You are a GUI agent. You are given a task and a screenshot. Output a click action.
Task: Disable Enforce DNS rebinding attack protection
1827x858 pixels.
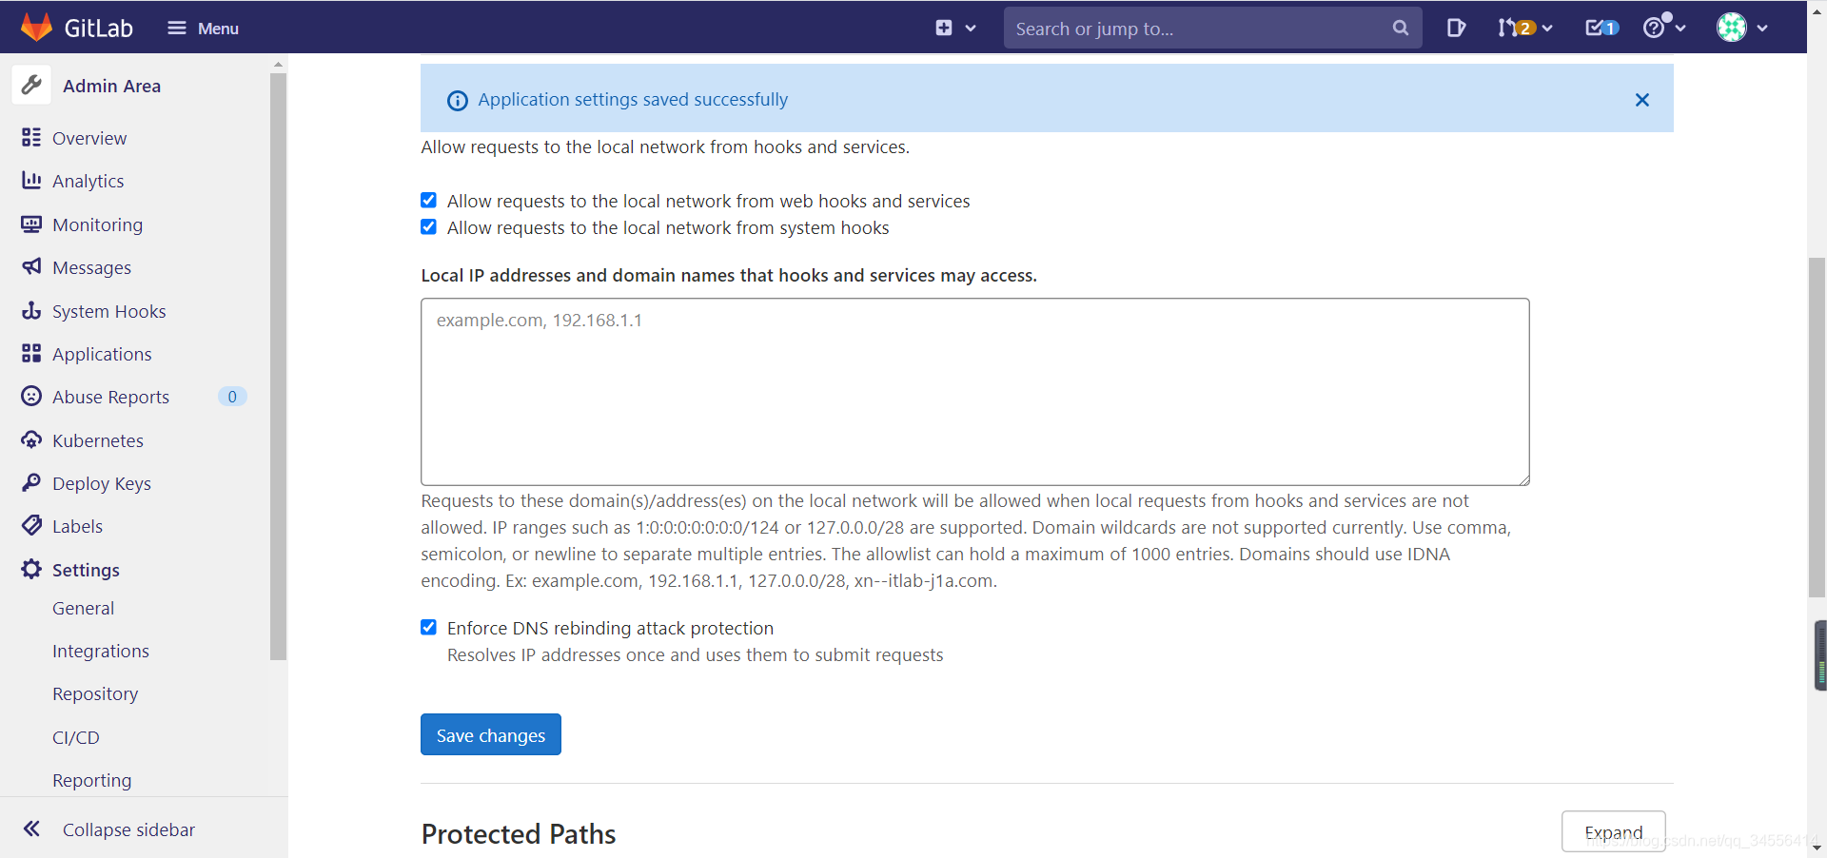[428, 627]
